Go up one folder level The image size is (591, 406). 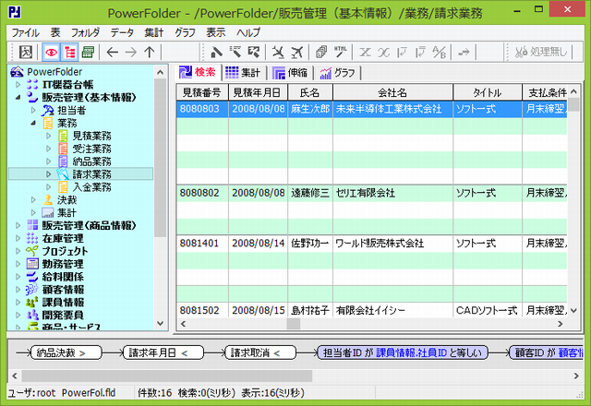(150, 52)
